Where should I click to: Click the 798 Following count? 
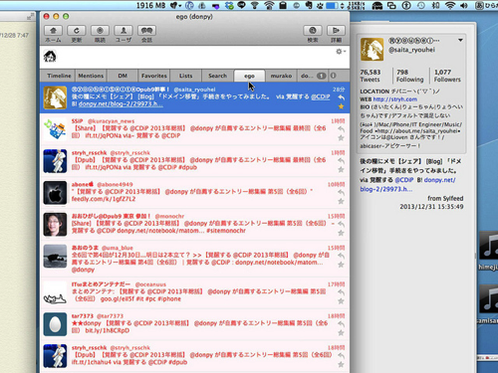click(410, 76)
